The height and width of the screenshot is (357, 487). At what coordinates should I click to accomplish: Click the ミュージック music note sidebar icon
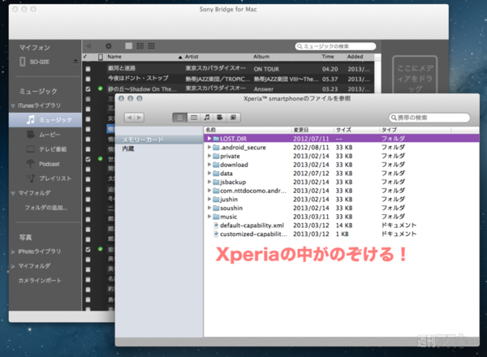click(31, 120)
